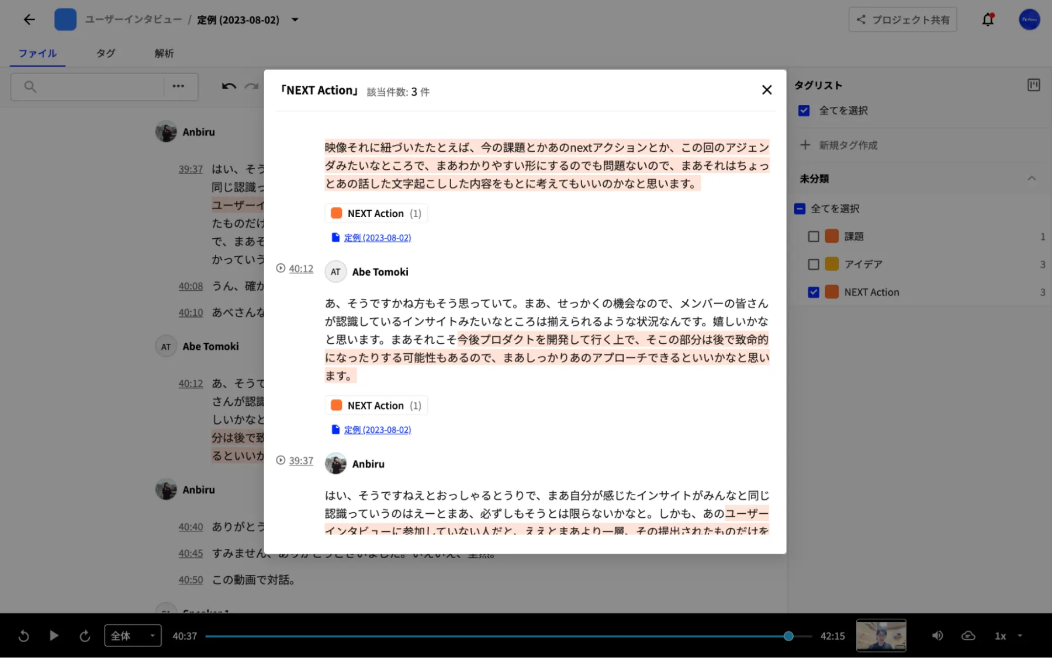Click the skip forward icon in player

pyautogui.click(x=85, y=636)
